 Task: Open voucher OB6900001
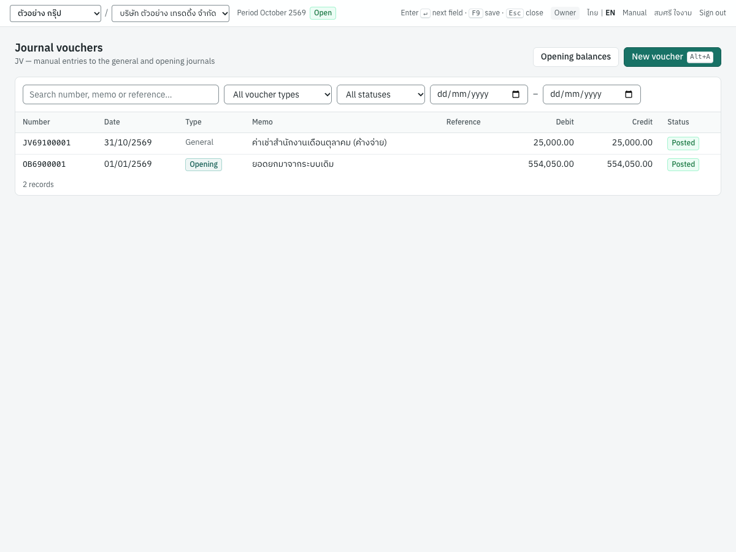pos(44,164)
